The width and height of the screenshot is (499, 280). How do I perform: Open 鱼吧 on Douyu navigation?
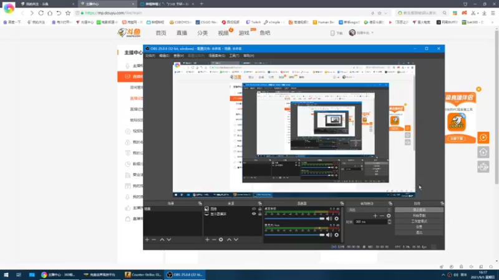(x=264, y=33)
